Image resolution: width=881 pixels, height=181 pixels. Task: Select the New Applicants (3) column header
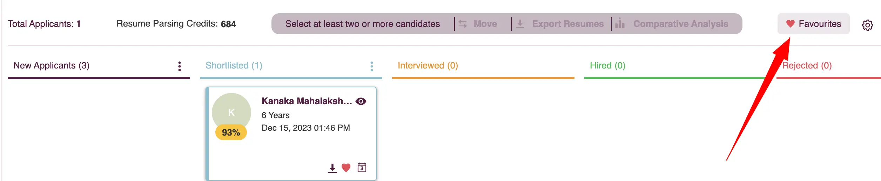(52, 66)
